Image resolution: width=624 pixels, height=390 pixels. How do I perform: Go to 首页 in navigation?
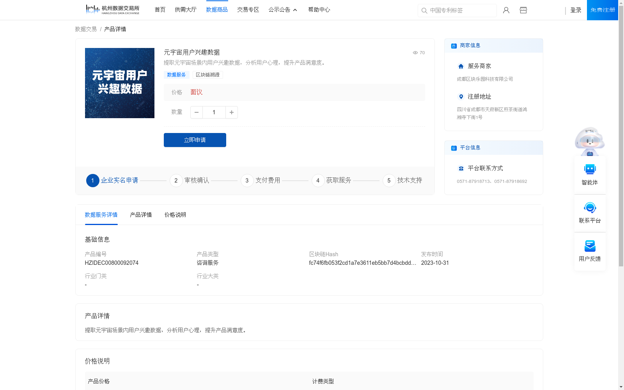pos(160,10)
